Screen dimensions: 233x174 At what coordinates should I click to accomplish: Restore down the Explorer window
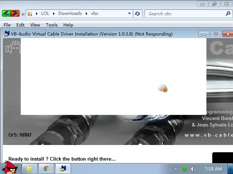214,4
